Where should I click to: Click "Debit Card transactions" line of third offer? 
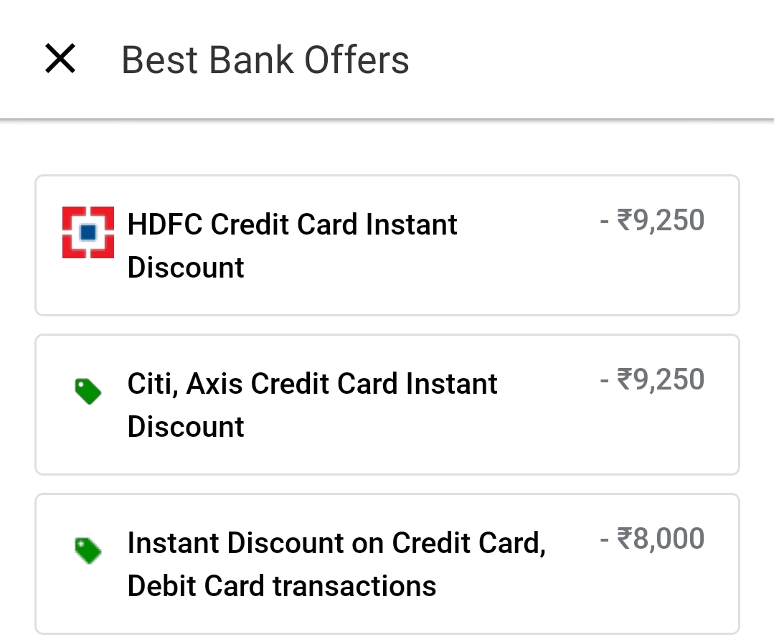click(282, 586)
